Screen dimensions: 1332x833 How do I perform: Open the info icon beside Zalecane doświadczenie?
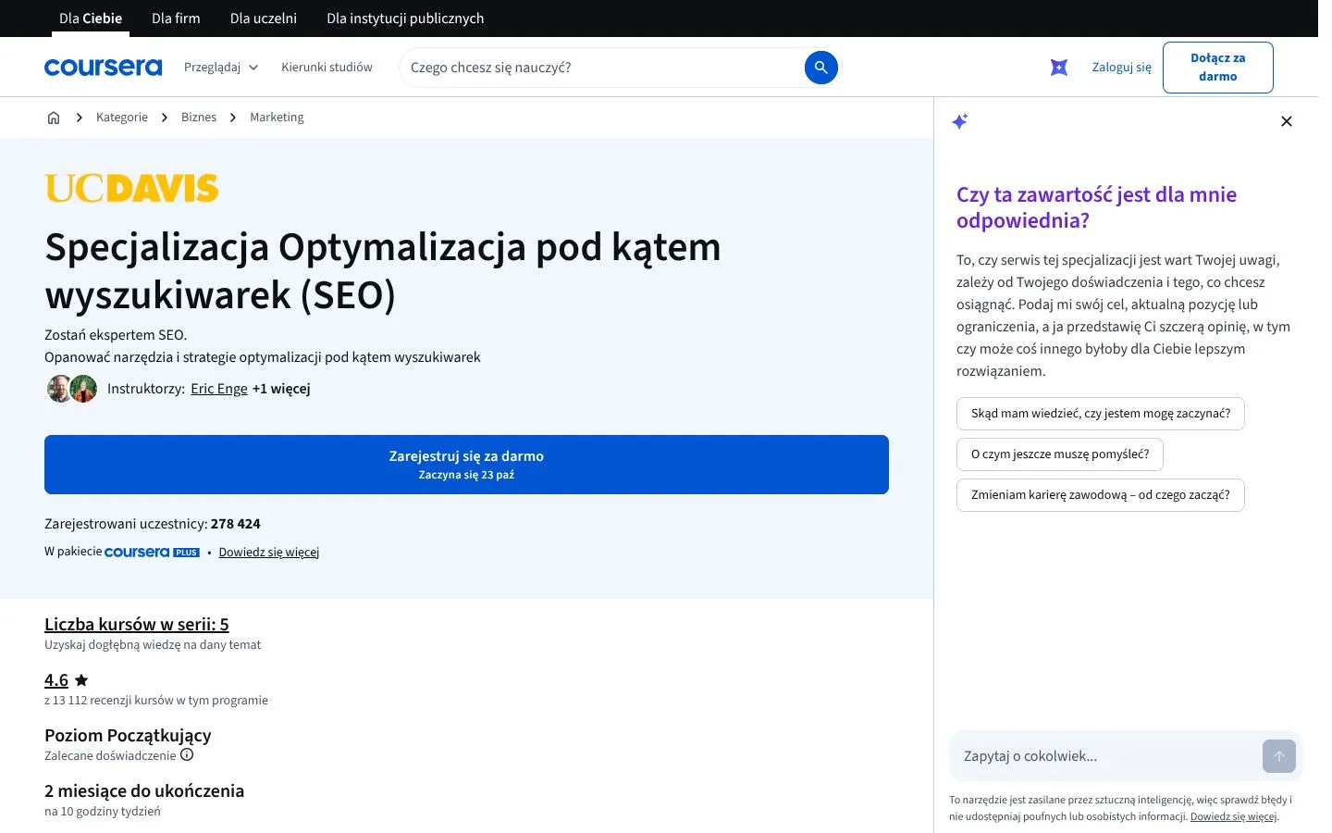187,754
